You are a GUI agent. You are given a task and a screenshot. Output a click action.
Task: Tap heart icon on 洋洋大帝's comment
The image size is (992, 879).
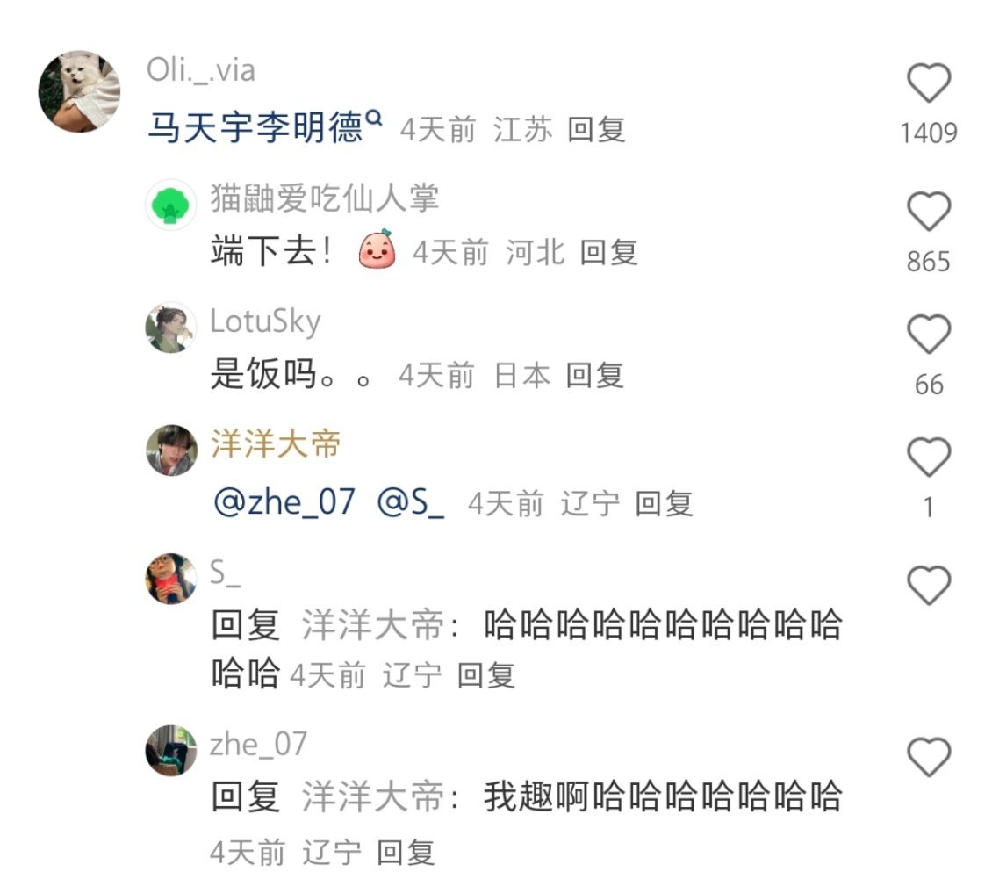929,457
